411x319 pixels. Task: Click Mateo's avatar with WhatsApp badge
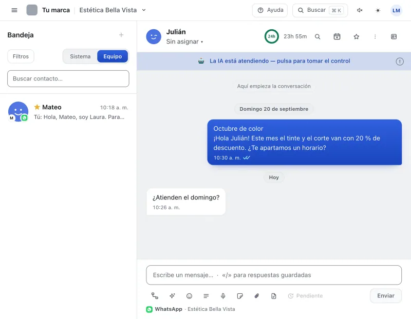click(x=18, y=112)
